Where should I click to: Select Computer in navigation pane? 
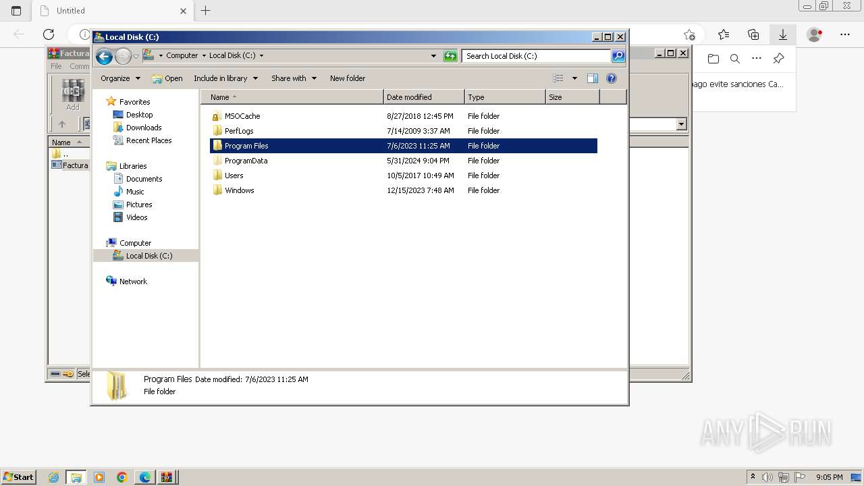click(x=135, y=243)
